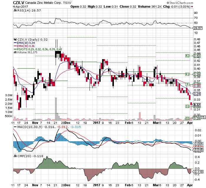Click the Open 0.32 value
This screenshot has height=188, width=206.
click(78, 6)
